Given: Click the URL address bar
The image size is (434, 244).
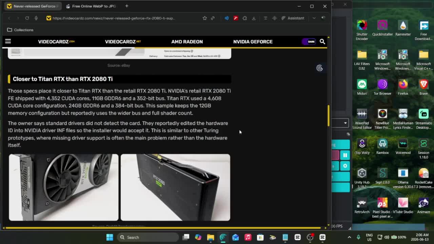Looking at the screenshot, I should [114, 18].
